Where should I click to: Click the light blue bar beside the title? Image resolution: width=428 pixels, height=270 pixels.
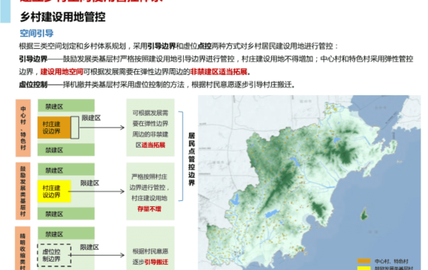(5, 11)
